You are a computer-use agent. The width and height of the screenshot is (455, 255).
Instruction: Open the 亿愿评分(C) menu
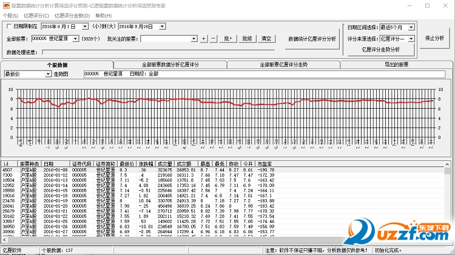click(x=36, y=16)
